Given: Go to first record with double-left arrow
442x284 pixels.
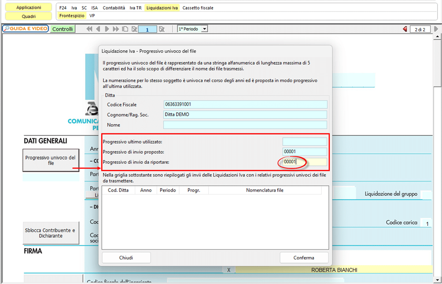Looking at the screenshot, I should [89, 29].
